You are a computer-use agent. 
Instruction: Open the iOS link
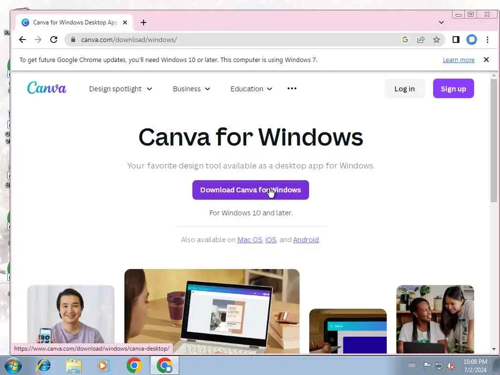(271, 240)
